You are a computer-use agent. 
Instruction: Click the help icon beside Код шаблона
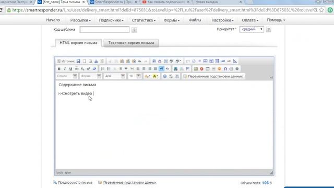(134, 30)
